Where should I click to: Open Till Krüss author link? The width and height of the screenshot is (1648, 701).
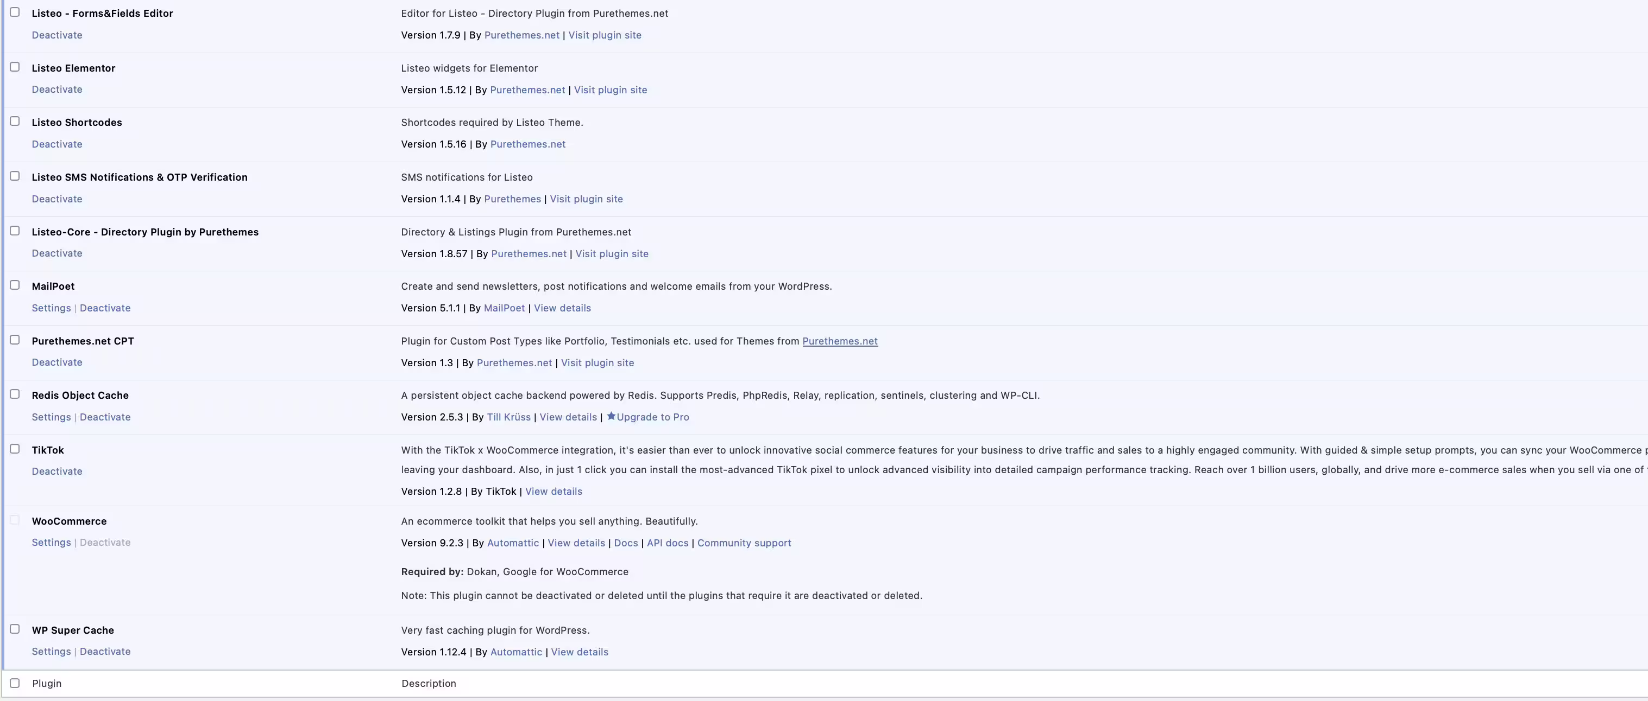tap(508, 417)
